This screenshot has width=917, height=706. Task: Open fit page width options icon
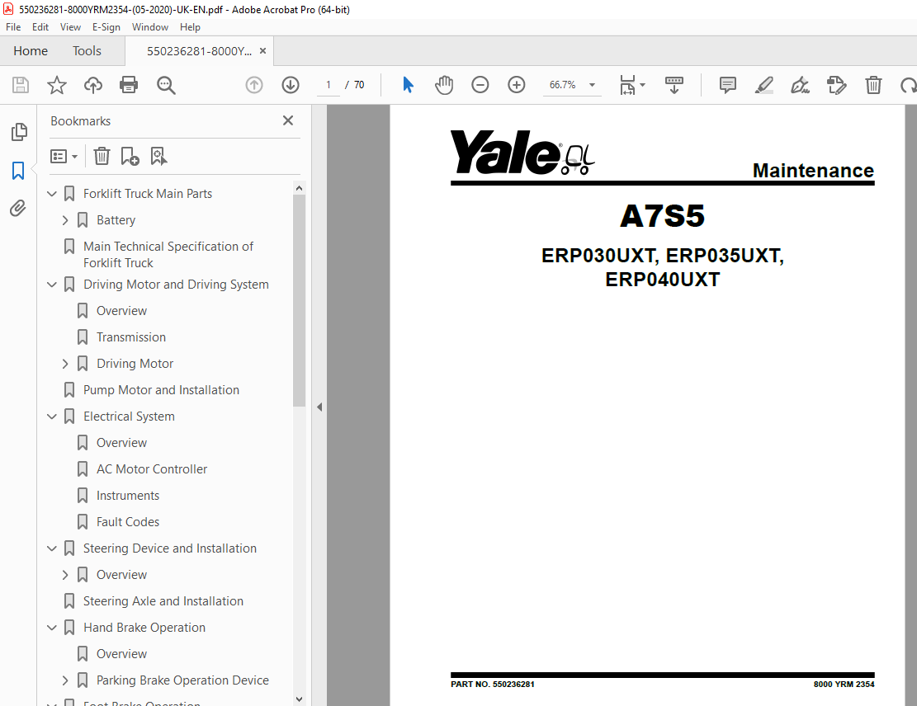point(631,85)
